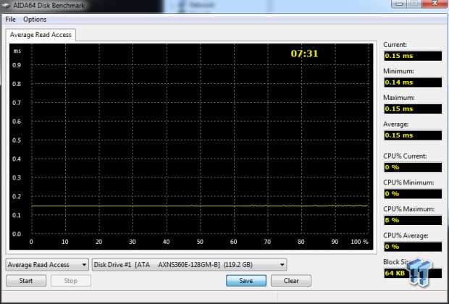The height and width of the screenshot is (304, 449).
Task: Click the Clear button
Action: (291, 281)
